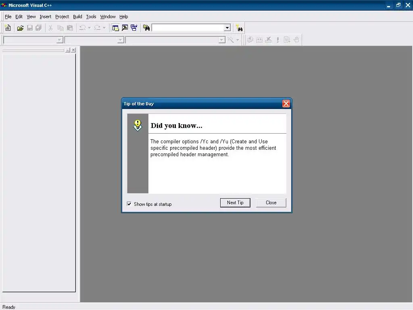Expand the Find combo box arrow

[227, 28]
